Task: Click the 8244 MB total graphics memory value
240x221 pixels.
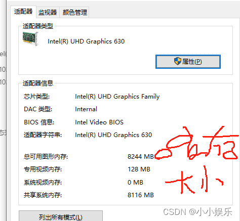Action: 141,157
